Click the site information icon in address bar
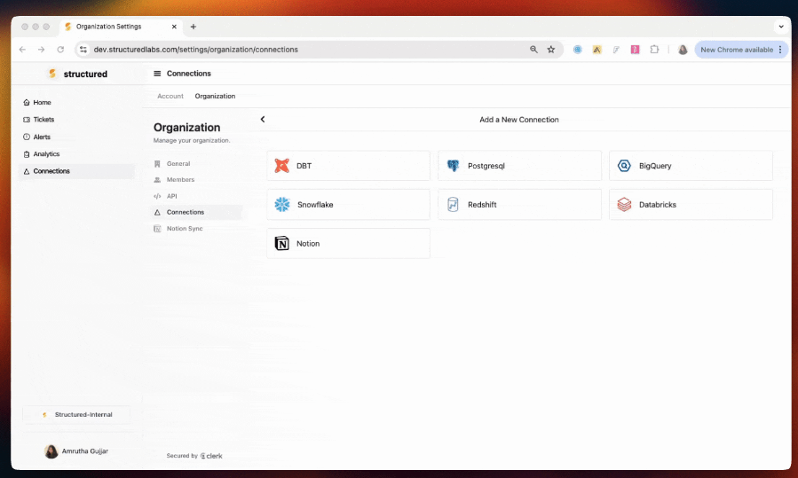Viewport: 798px width, 478px height. [83, 50]
